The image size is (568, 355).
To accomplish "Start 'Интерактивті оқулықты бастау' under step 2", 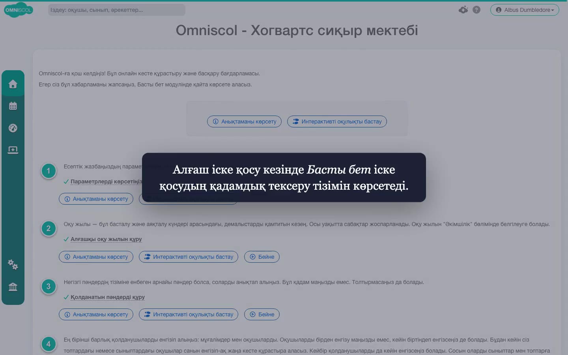I will pos(189,257).
